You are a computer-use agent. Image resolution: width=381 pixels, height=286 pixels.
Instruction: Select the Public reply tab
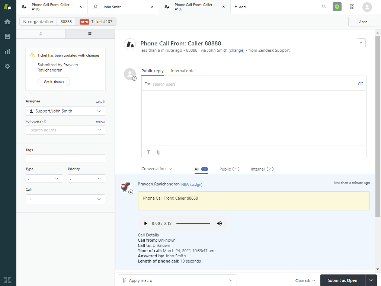[x=153, y=71]
